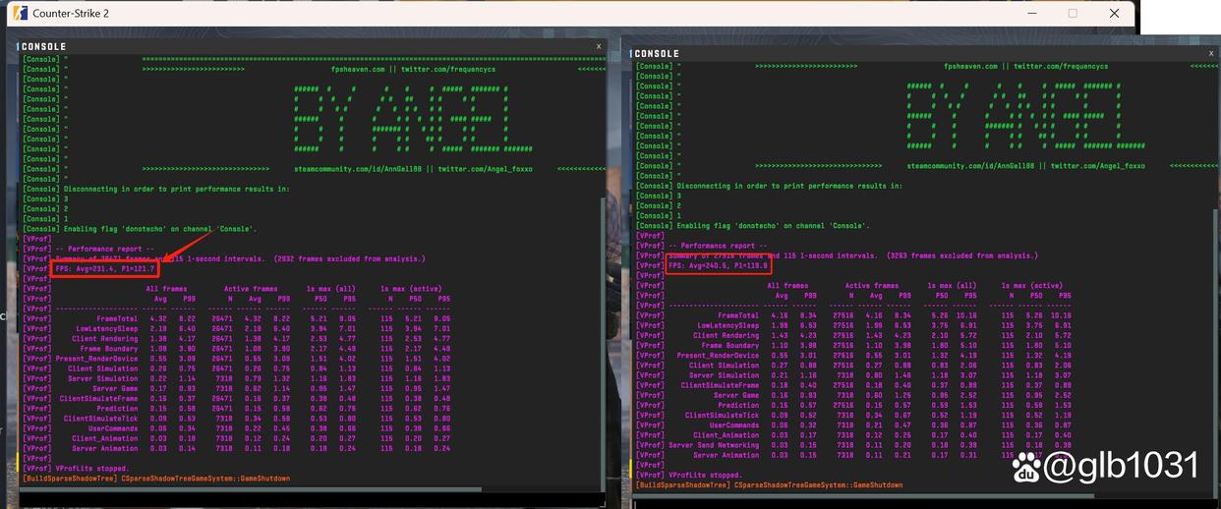The width and height of the screenshot is (1221, 509).
Task: Click 'VProfLite stopped.' in right console
Action: click(705, 476)
